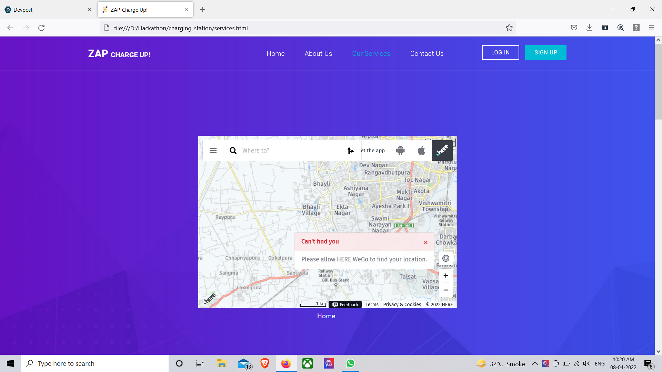Bookmark this page with star icon
This screenshot has width=662, height=372.
tap(509, 28)
